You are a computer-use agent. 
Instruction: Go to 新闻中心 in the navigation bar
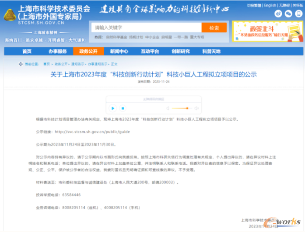click(119, 51)
